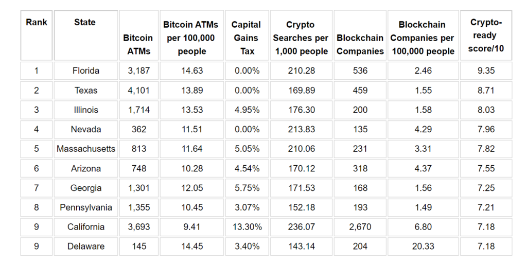The image size is (527, 264).
Task: Select the Delaware state cell
Action: pyautogui.click(x=86, y=246)
